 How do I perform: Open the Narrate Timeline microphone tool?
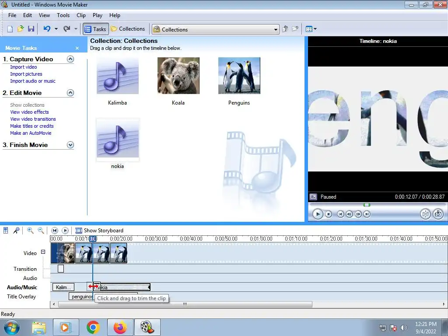tap(16, 231)
